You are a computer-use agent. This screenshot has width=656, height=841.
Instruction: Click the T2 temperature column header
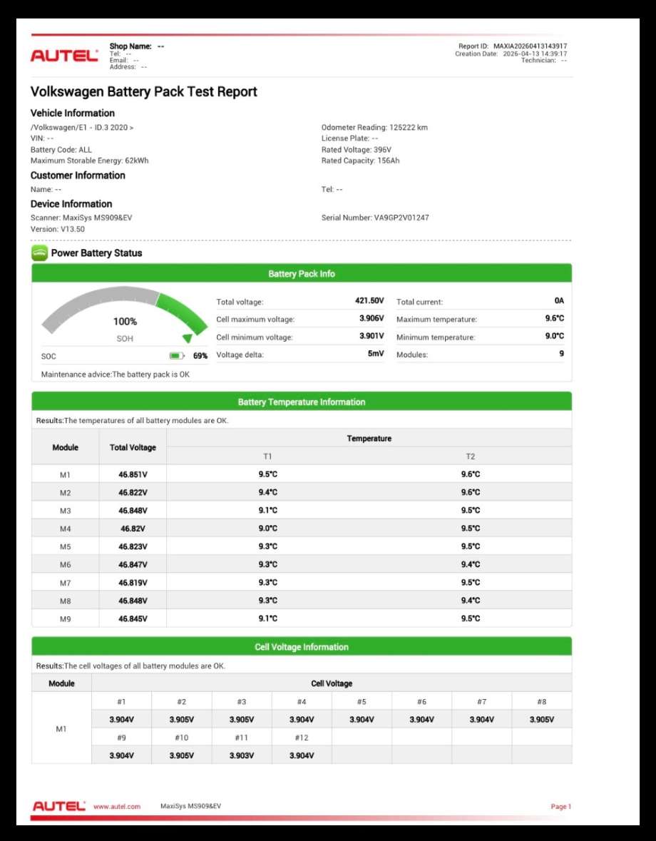[470, 457]
